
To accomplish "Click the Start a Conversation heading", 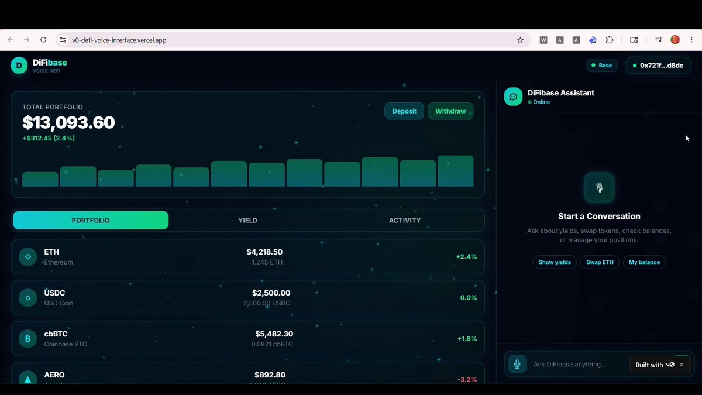I will tap(599, 216).
